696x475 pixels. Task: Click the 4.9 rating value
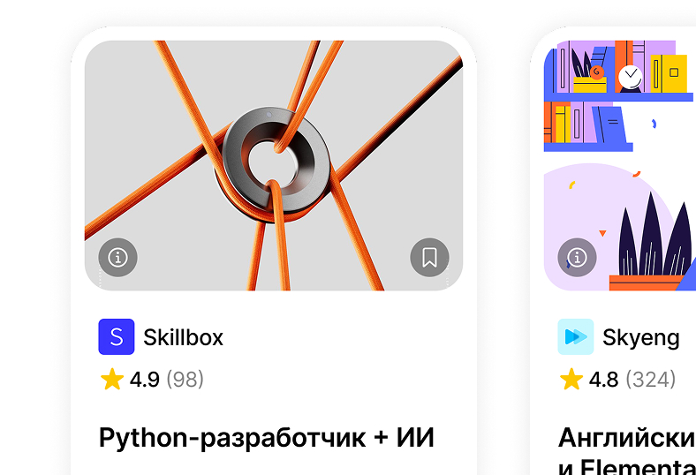(x=145, y=380)
